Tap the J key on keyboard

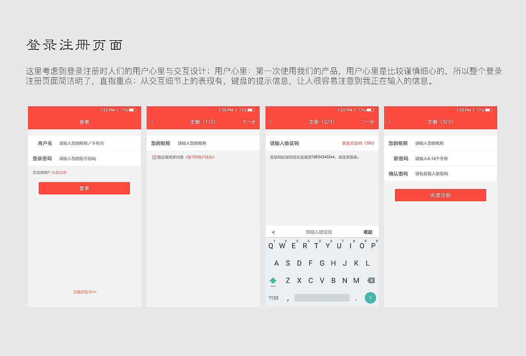coord(345,263)
